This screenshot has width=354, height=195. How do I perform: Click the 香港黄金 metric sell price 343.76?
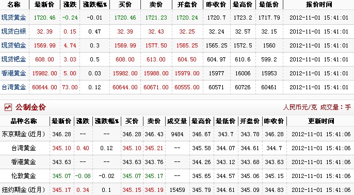pos(154,163)
